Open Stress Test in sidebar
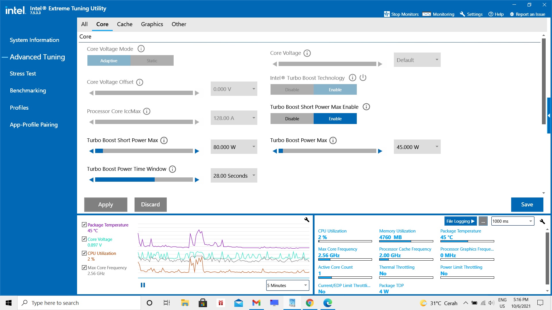The height and width of the screenshot is (310, 552). [x=23, y=73]
